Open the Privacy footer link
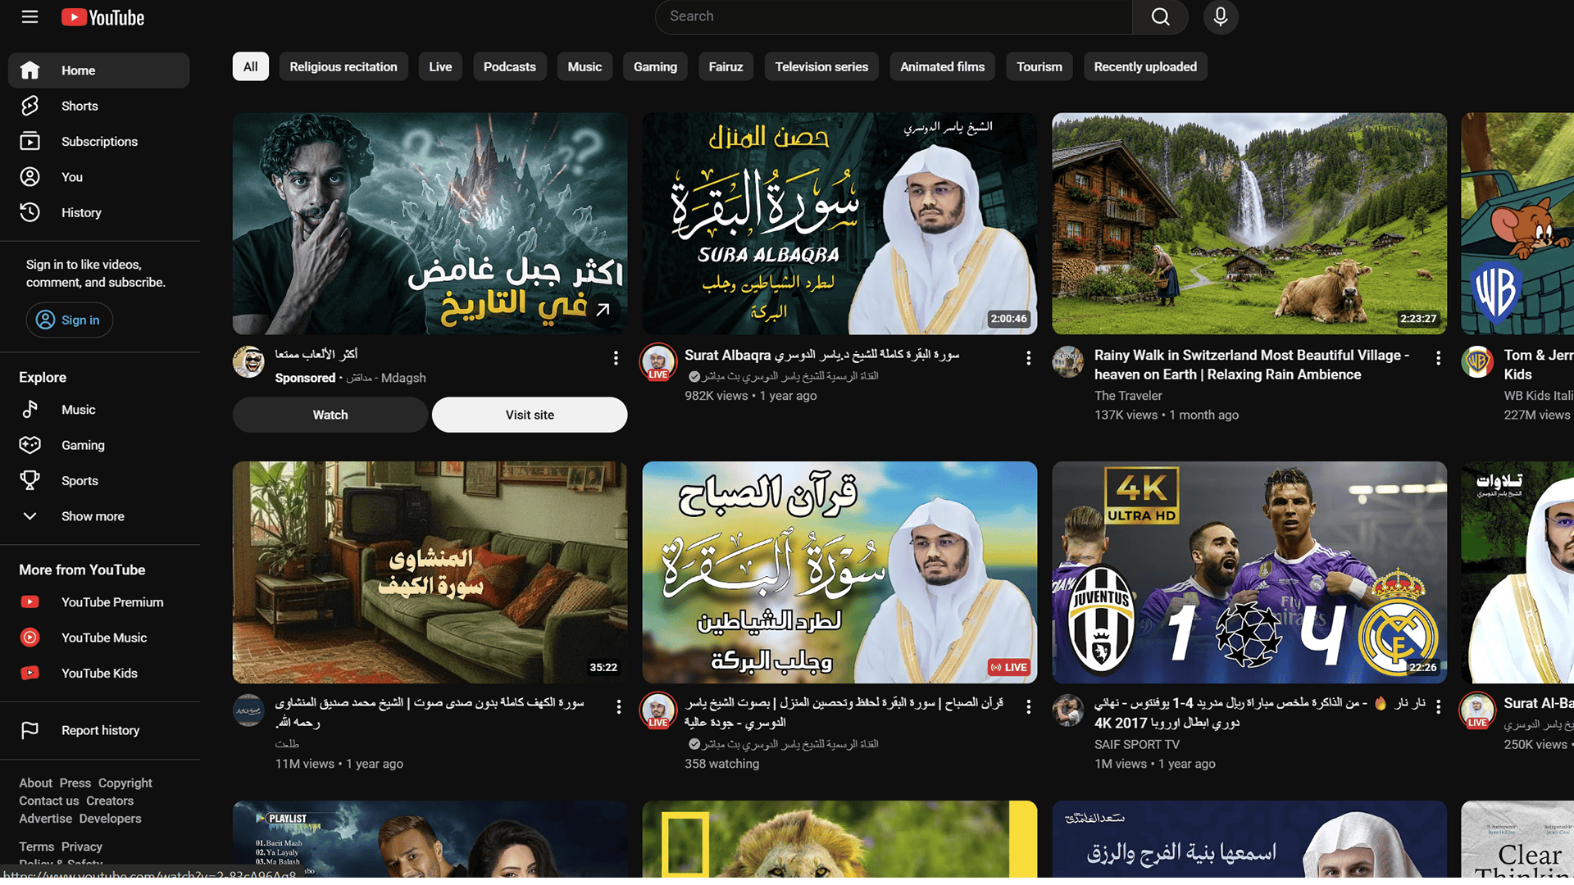The height and width of the screenshot is (885, 1574). coord(82,847)
